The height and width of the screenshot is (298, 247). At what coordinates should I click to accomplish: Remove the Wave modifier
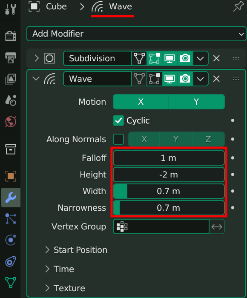[x=216, y=79]
